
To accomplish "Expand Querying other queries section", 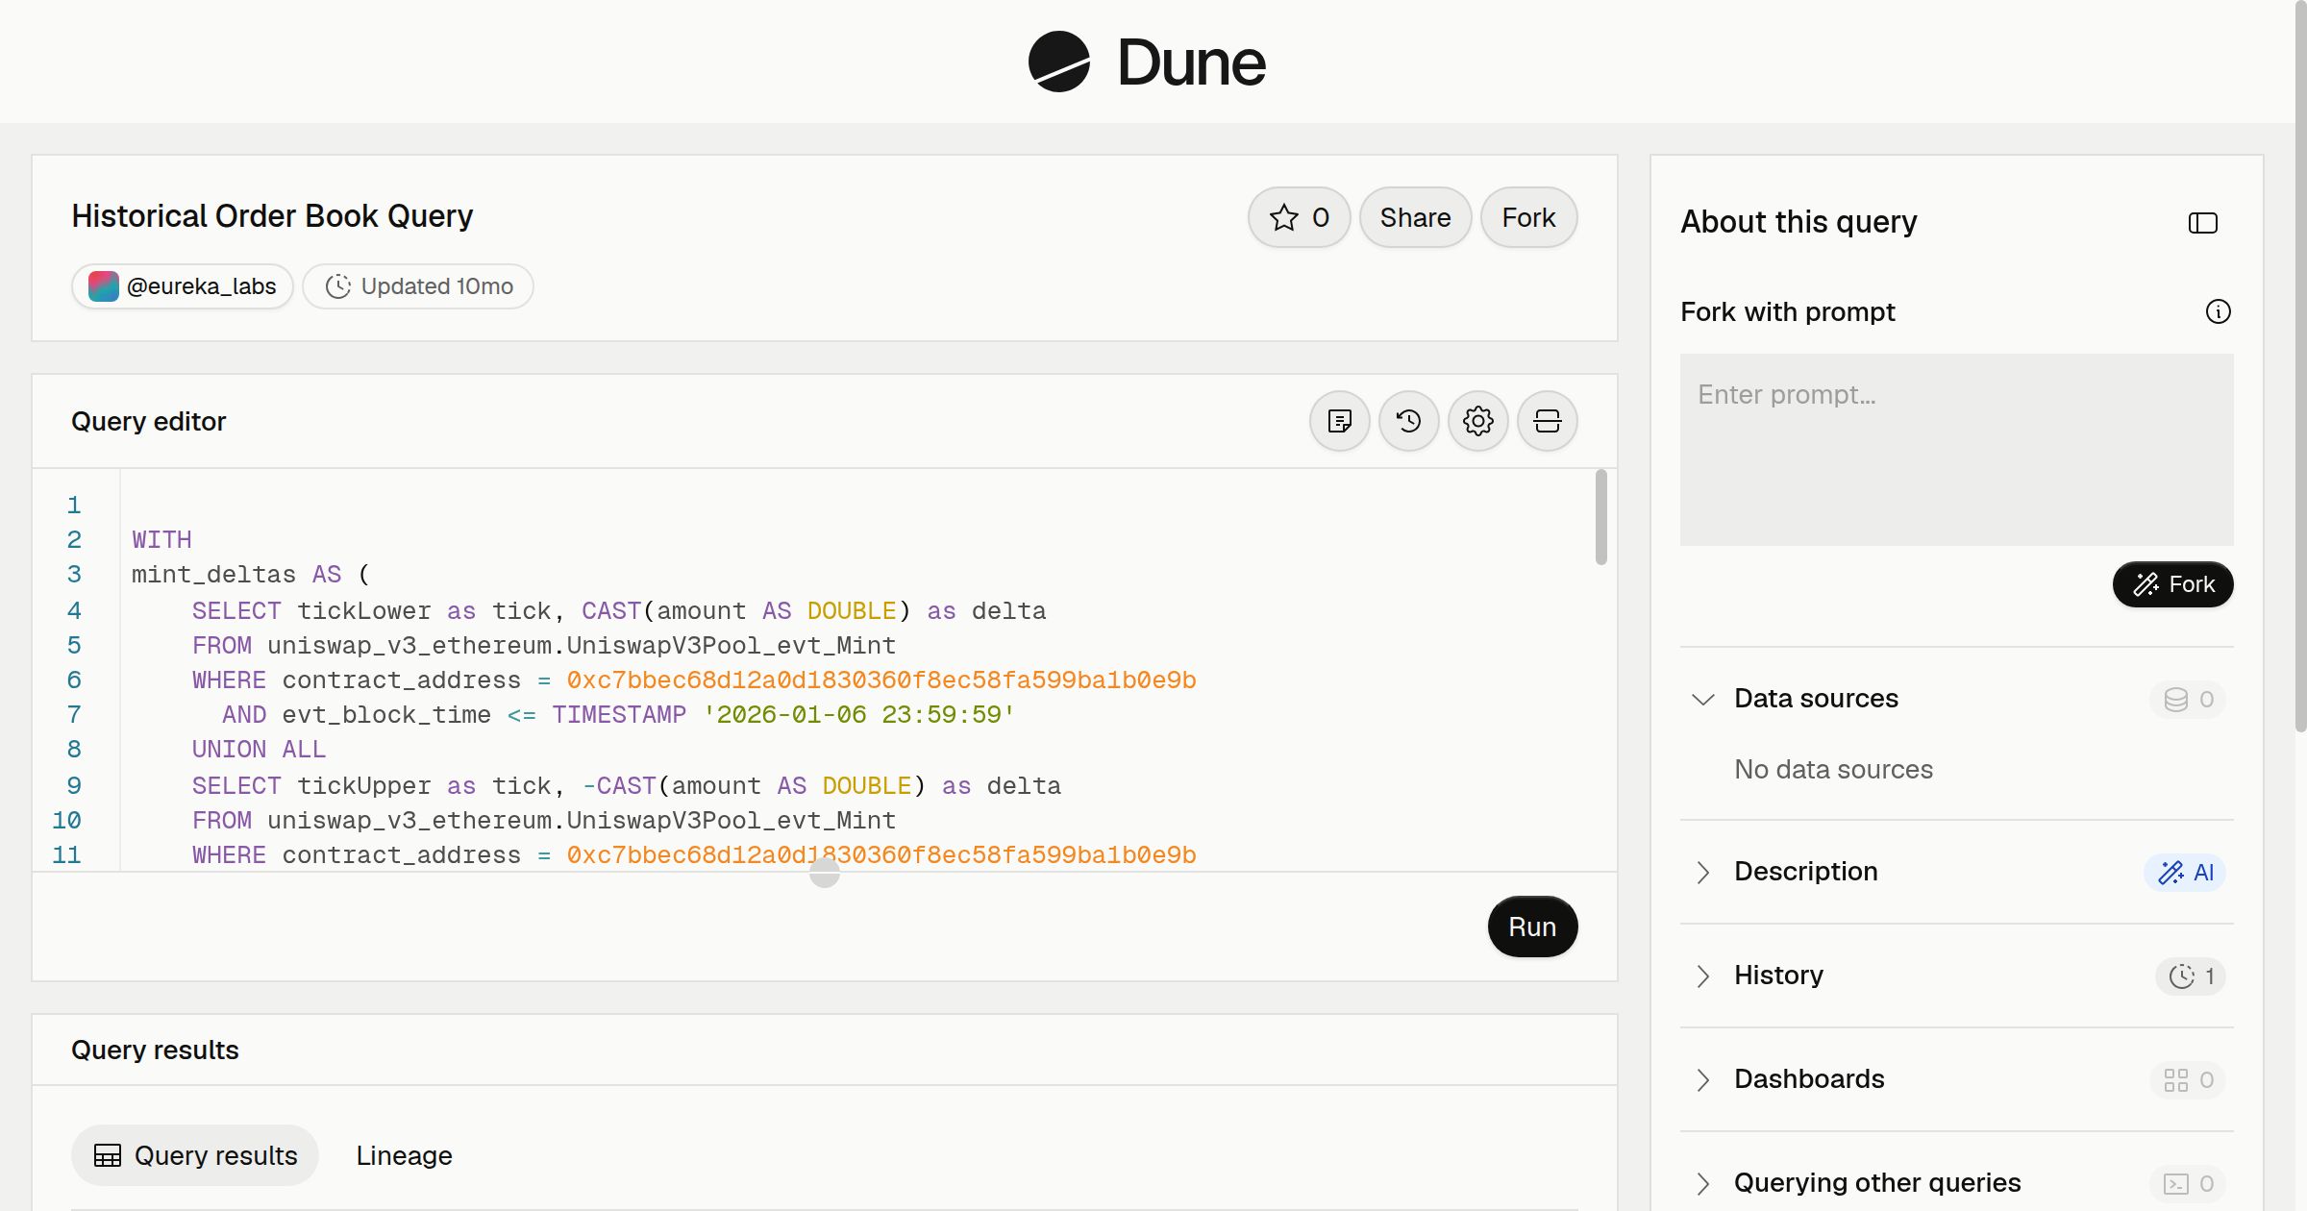I will pos(1702,1183).
